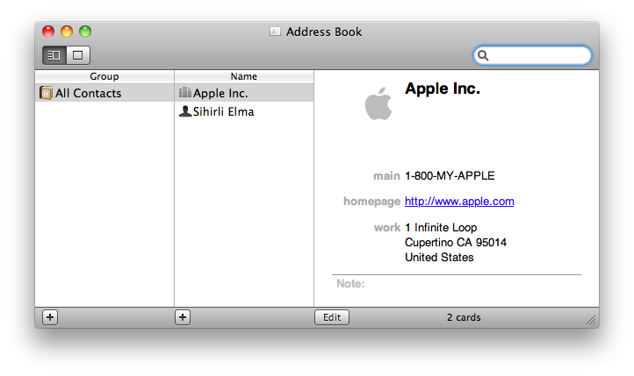This screenshot has height=376, width=634.
Task: Click the main phone label
Action: click(386, 176)
